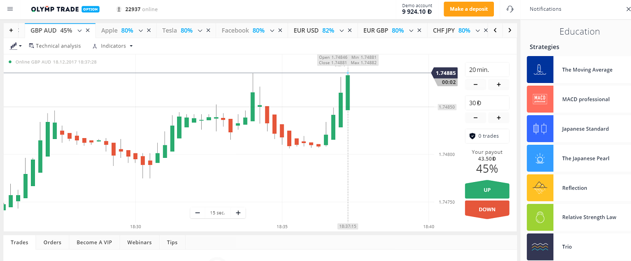Open the Orders bottom tab
This screenshot has height=261, width=631.
pos(52,242)
